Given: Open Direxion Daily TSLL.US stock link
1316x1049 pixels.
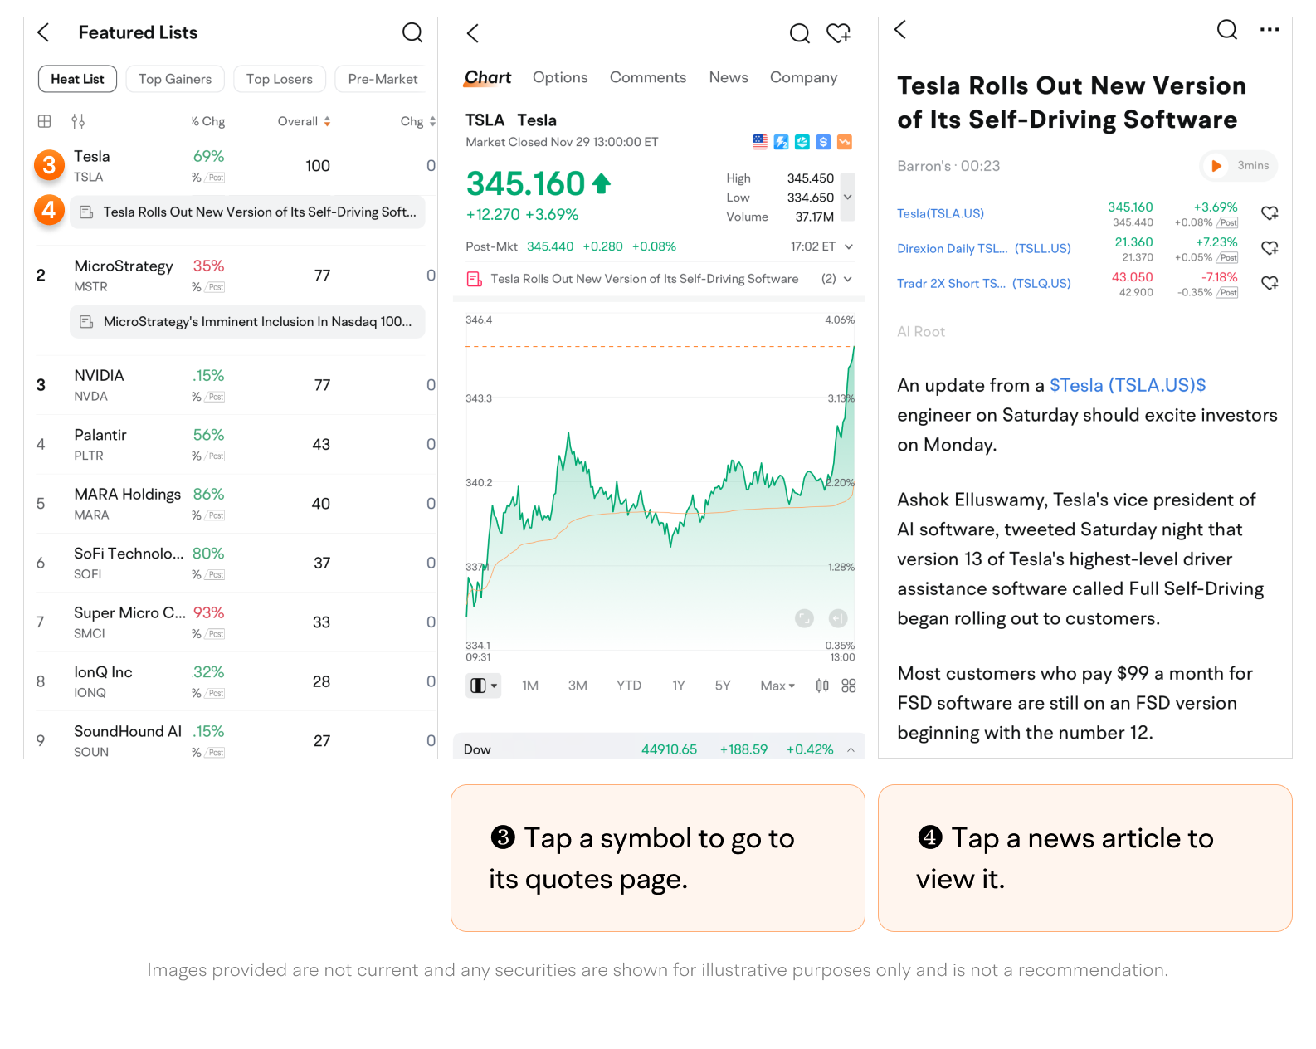Looking at the screenshot, I should (x=984, y=249).
